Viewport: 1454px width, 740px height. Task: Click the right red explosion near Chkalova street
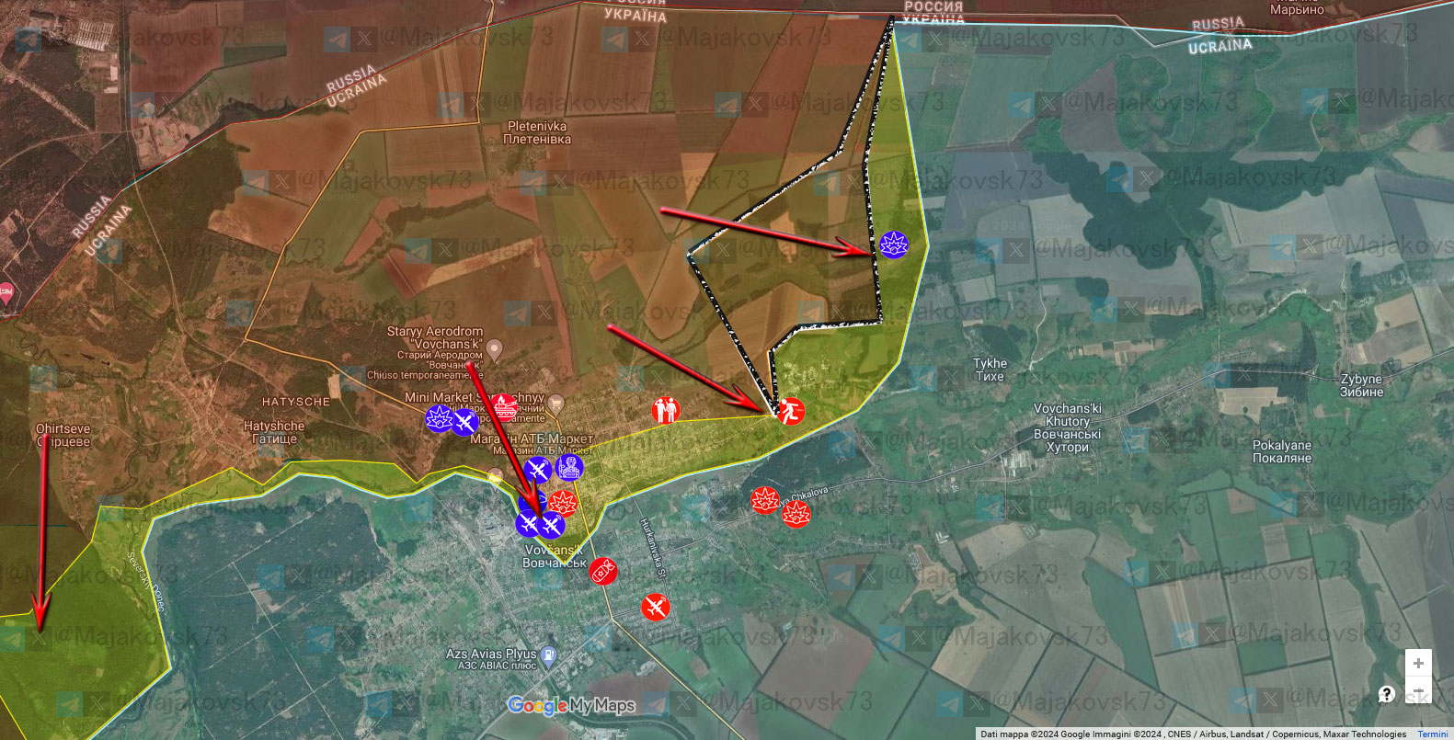point(796,513)
